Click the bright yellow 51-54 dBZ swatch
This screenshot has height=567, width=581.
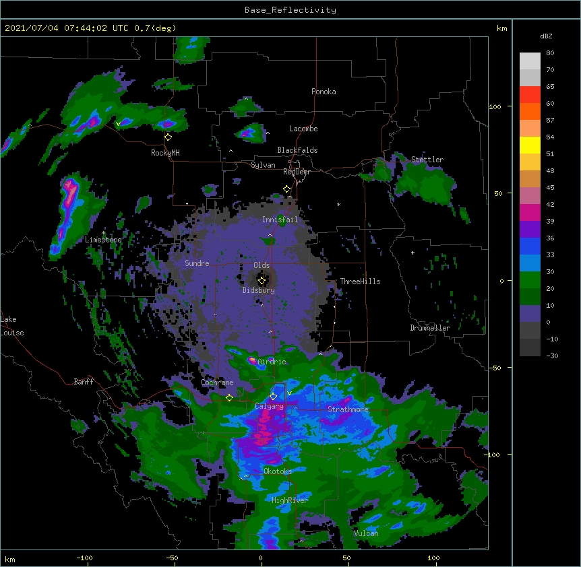coord(530,145)
